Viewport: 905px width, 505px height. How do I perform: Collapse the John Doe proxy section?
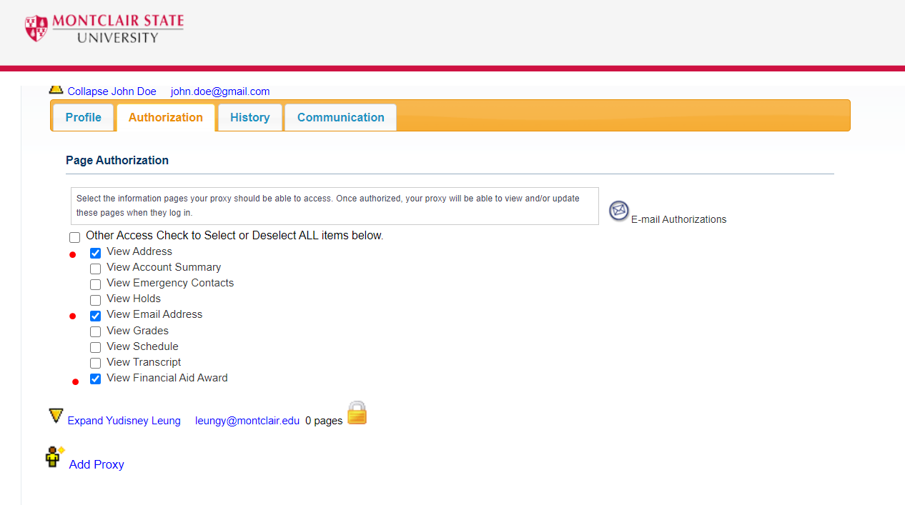click(x=112, y=91)
